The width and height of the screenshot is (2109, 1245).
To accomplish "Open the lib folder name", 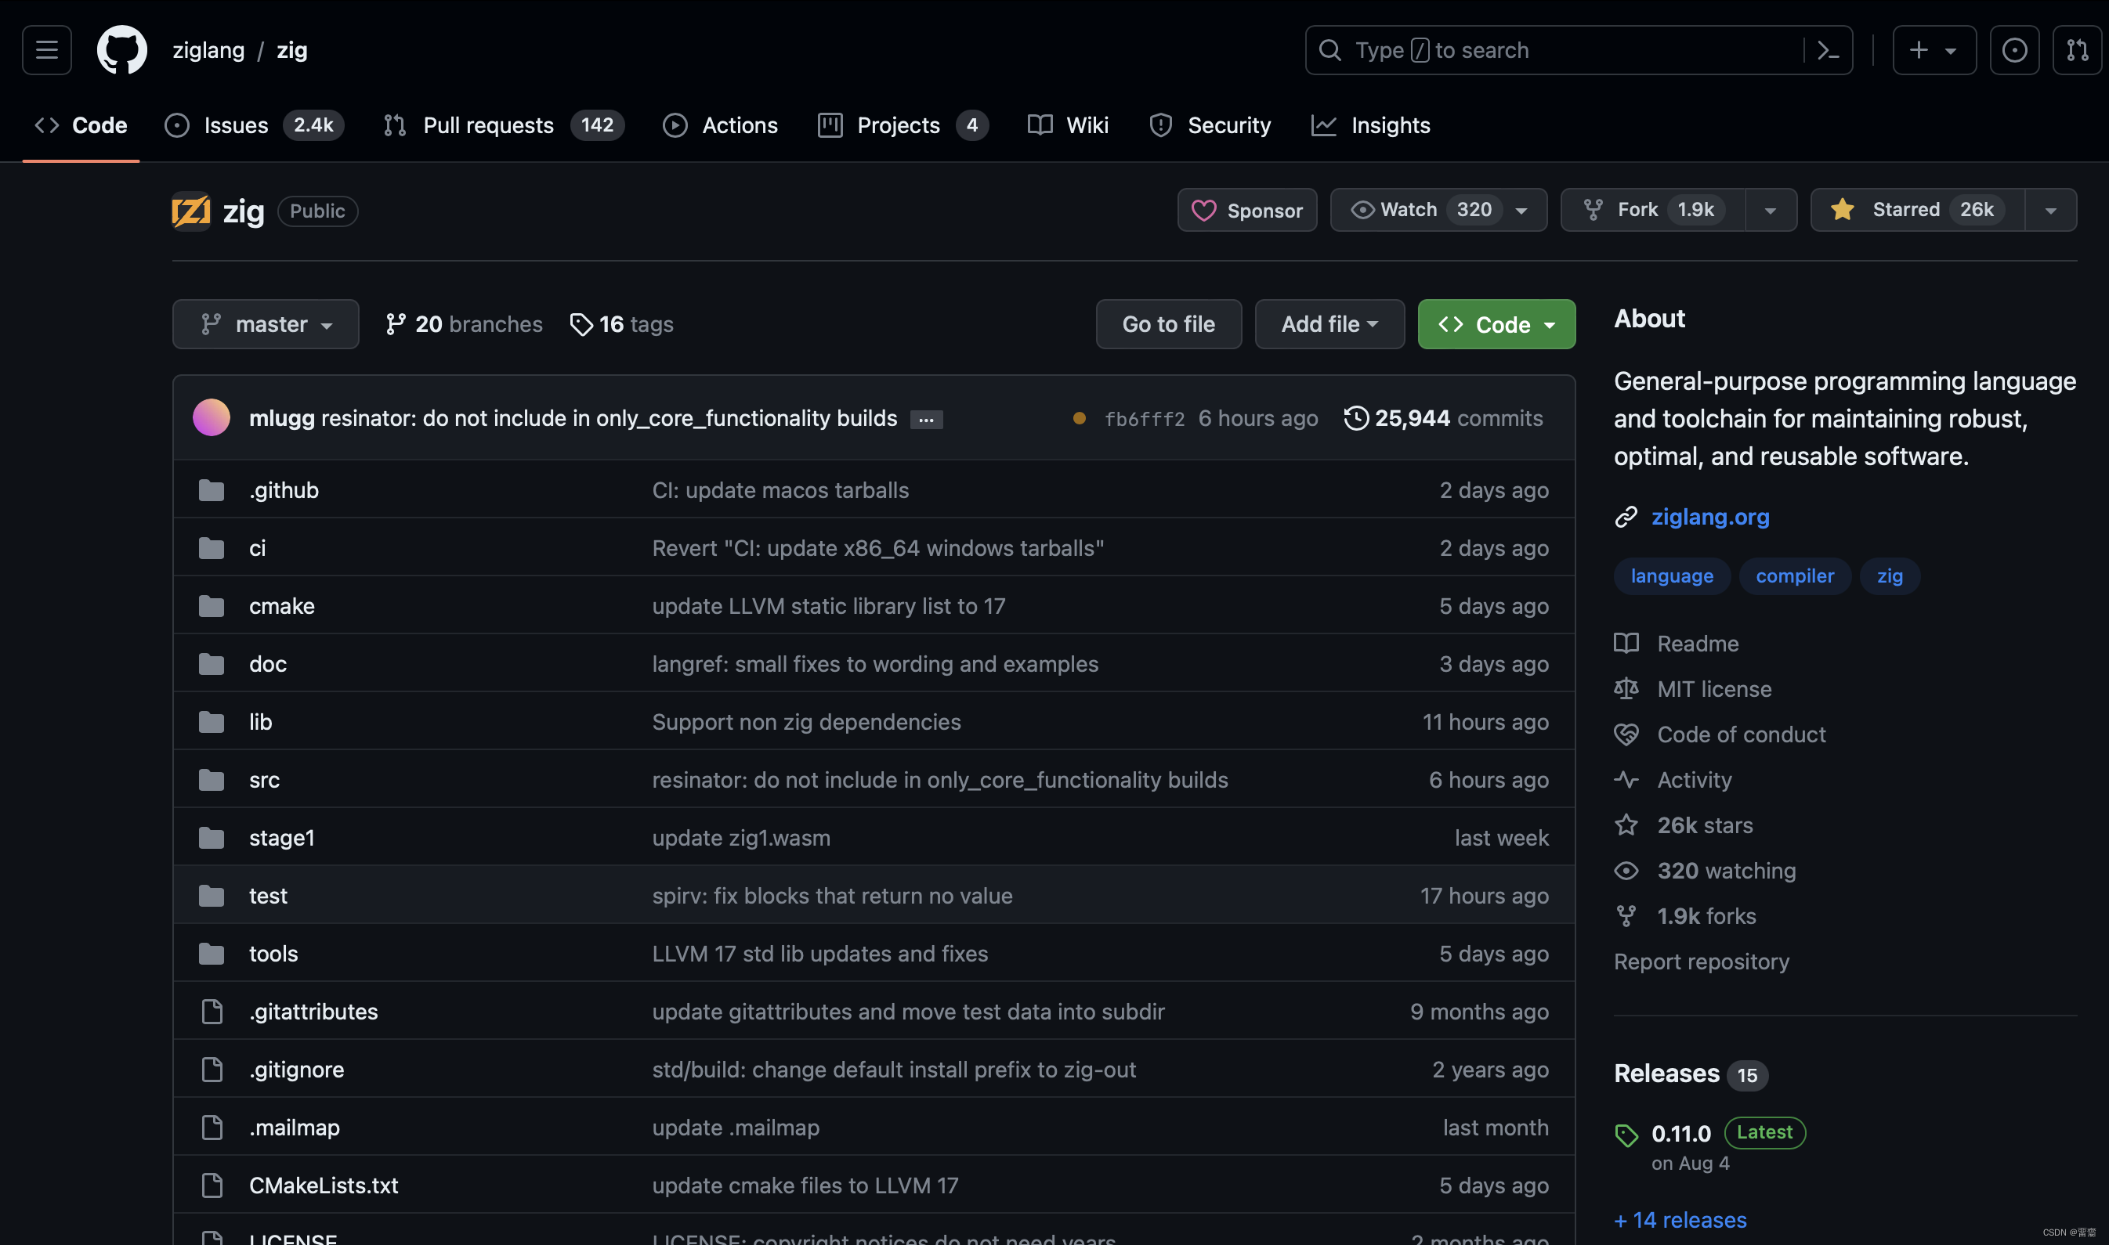I will click(x=260, y=721).
